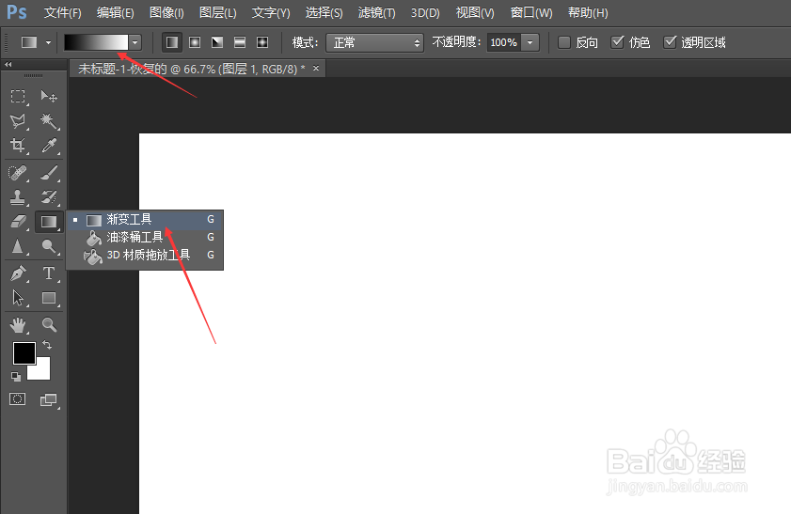Open the 滤镜(T) menu
The image size is (791, 514).
pyautogui.click(x=377, y=12)
